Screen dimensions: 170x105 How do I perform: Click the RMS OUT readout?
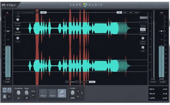pos(158,94)
